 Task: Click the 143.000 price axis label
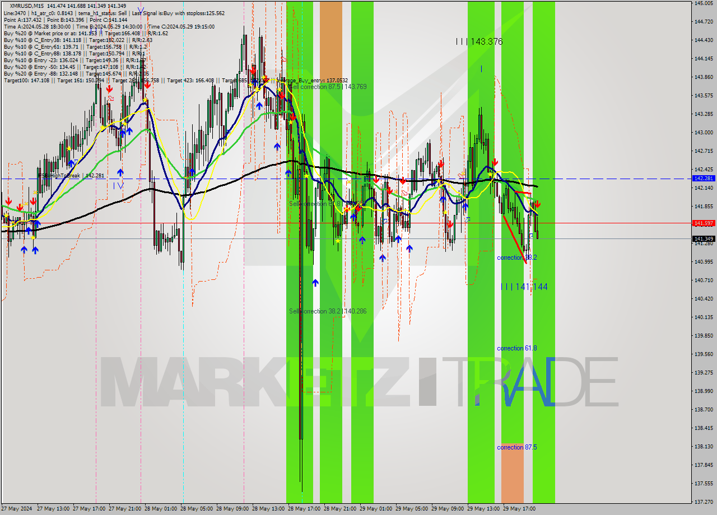pos(703,133)
